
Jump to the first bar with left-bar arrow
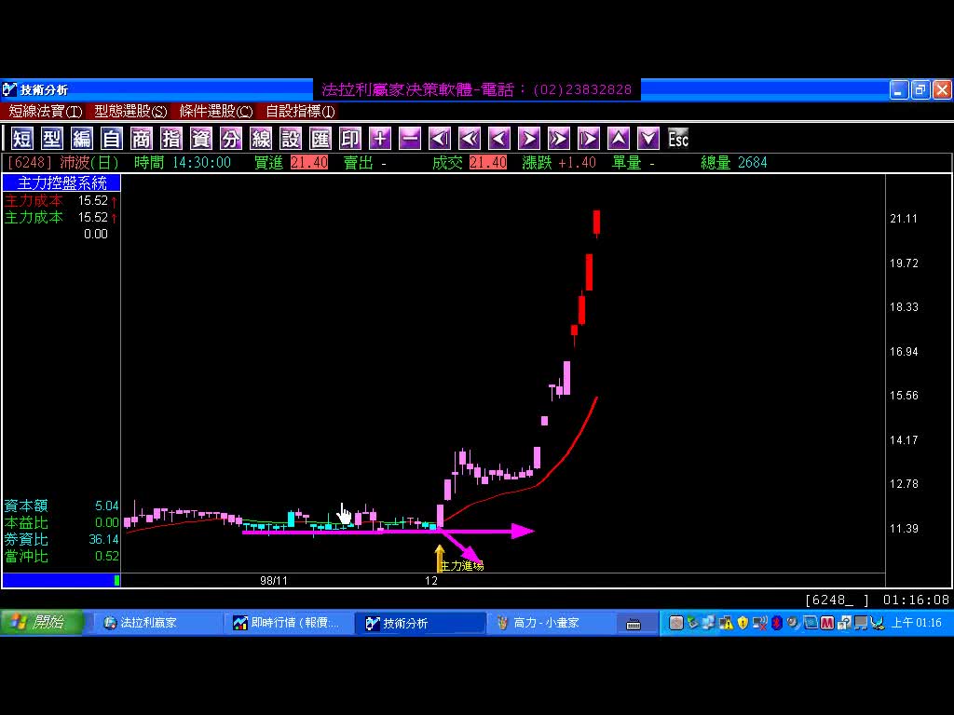coord(440,139)
